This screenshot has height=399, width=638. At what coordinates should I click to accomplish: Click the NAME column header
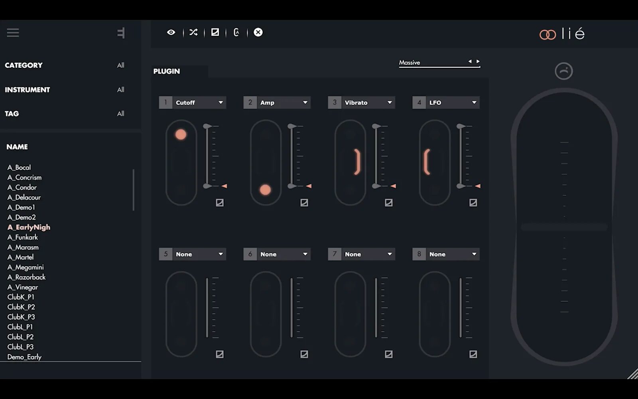click(17, 147)
